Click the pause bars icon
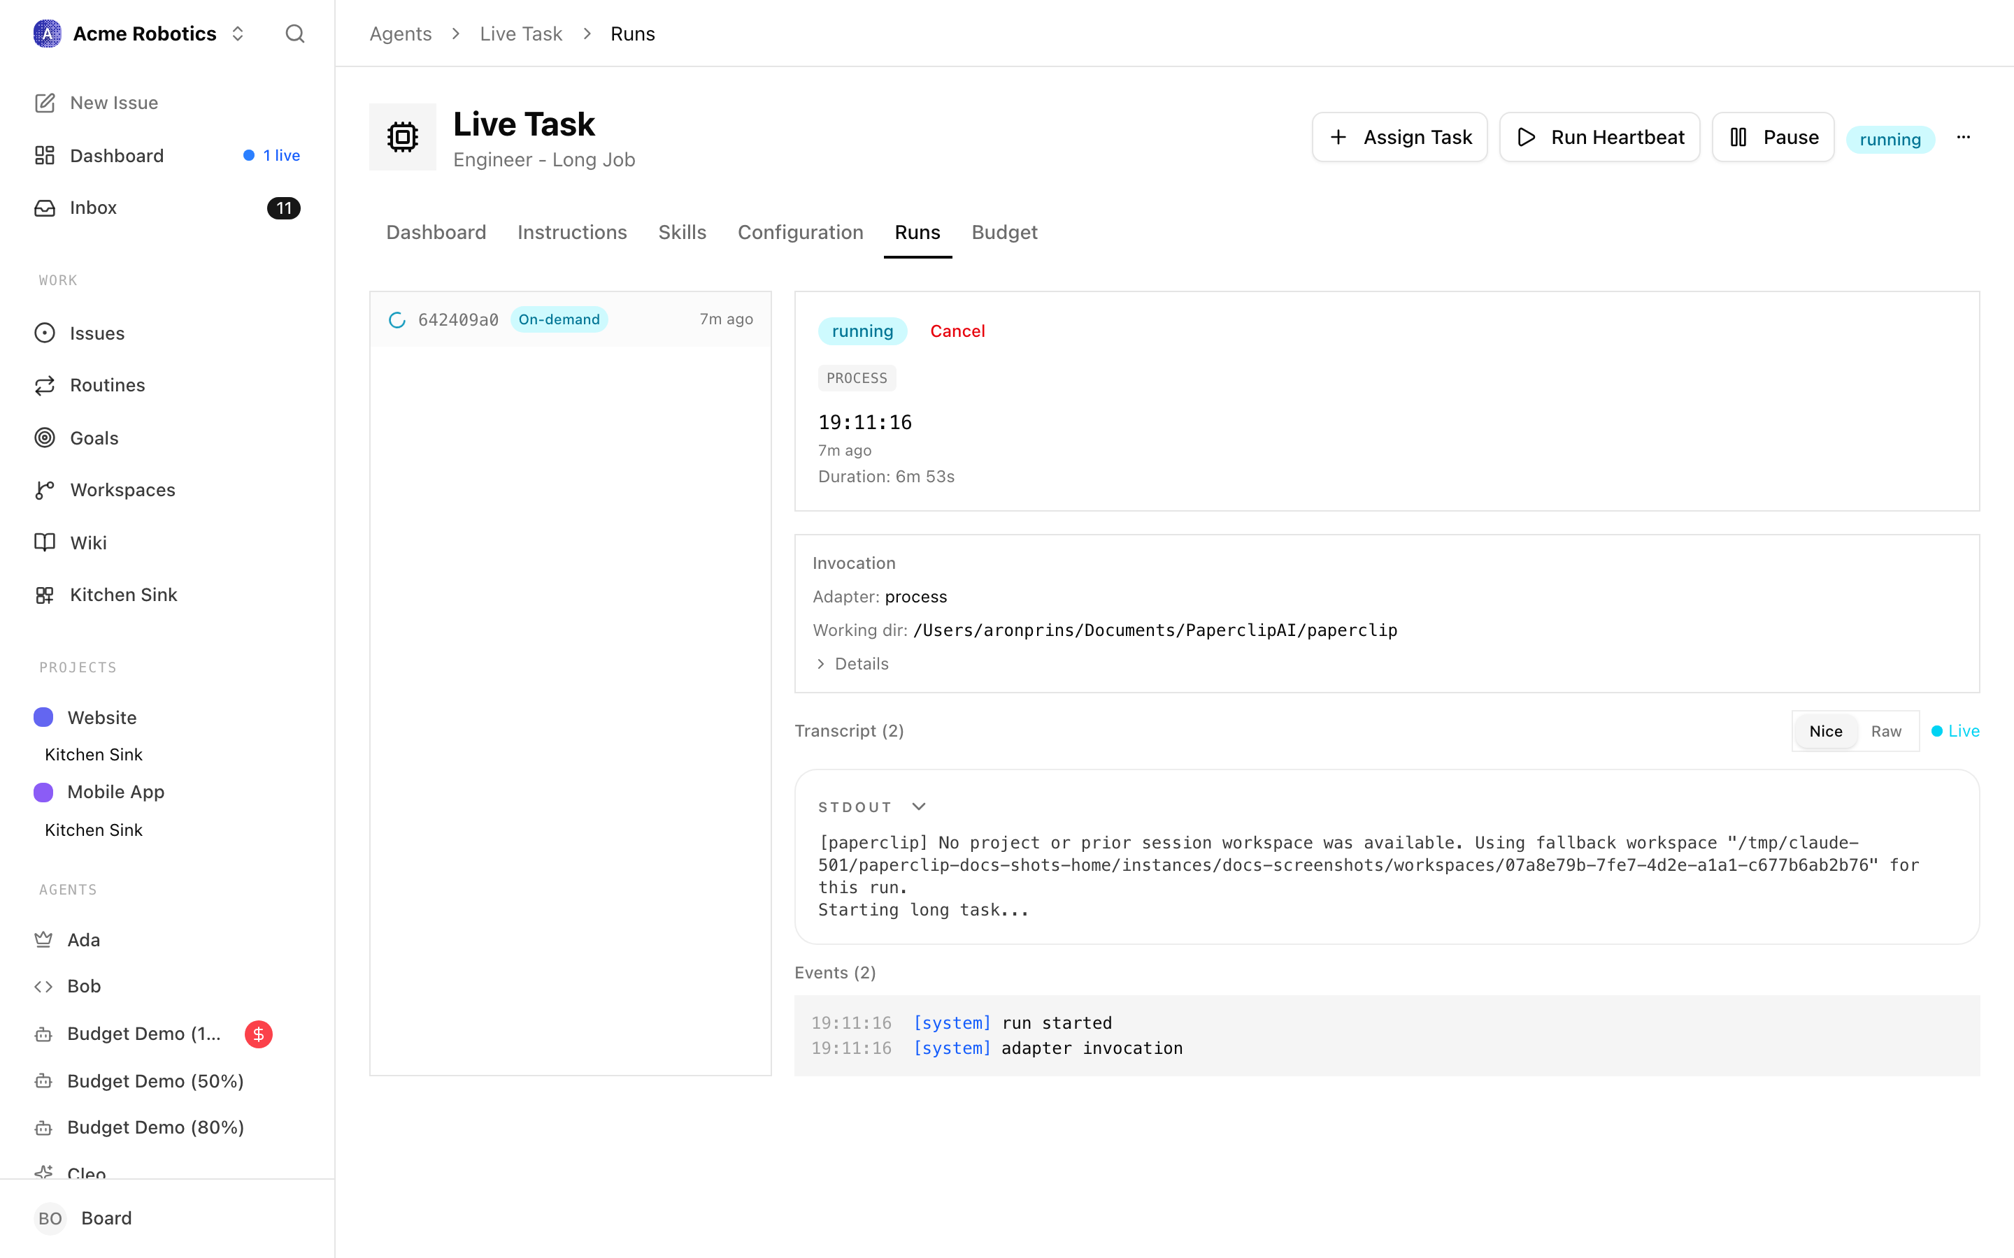Screen dimensions: 2014x1258 (x=1738, y=137)
